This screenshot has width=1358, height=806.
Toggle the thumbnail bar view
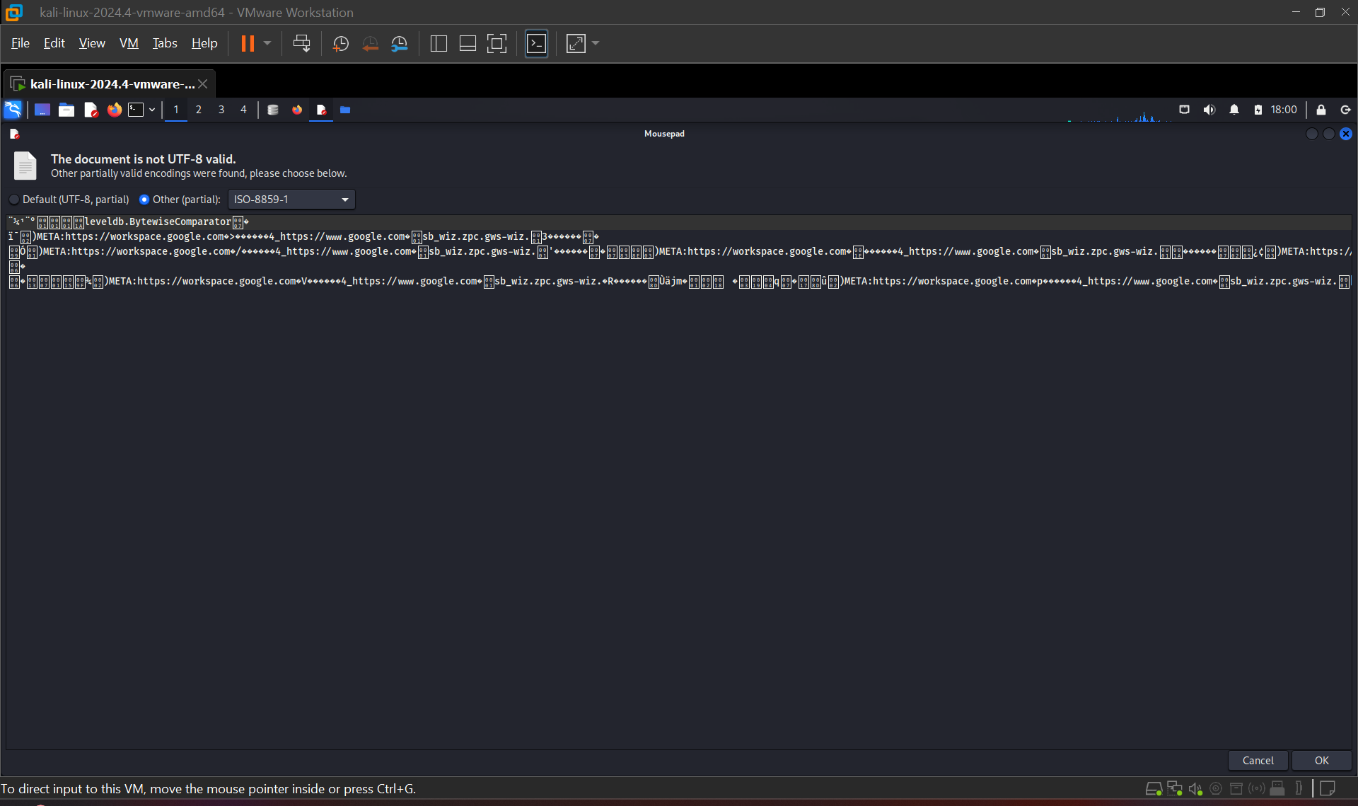tap(468, 44)
